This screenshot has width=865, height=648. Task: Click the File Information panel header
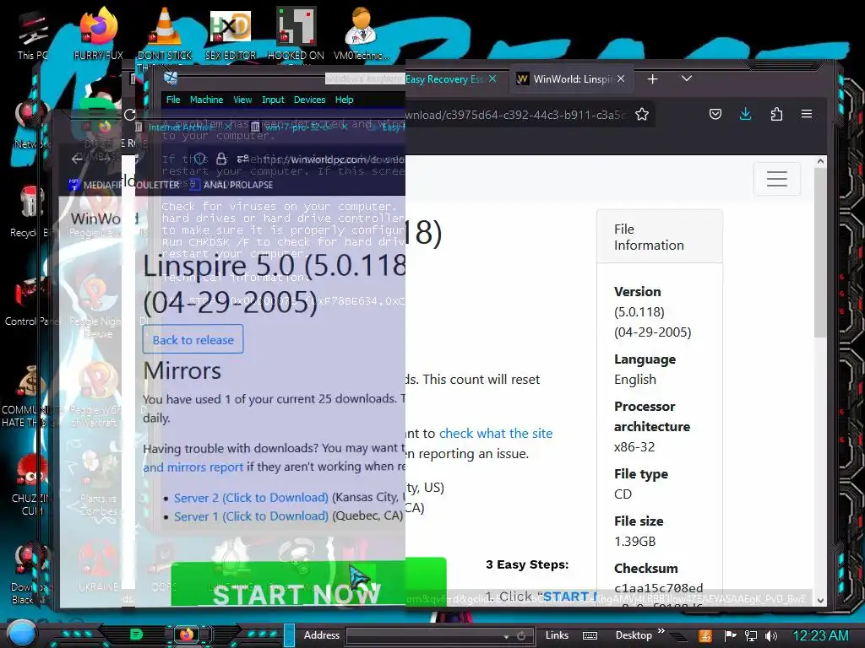click(660, 237)
